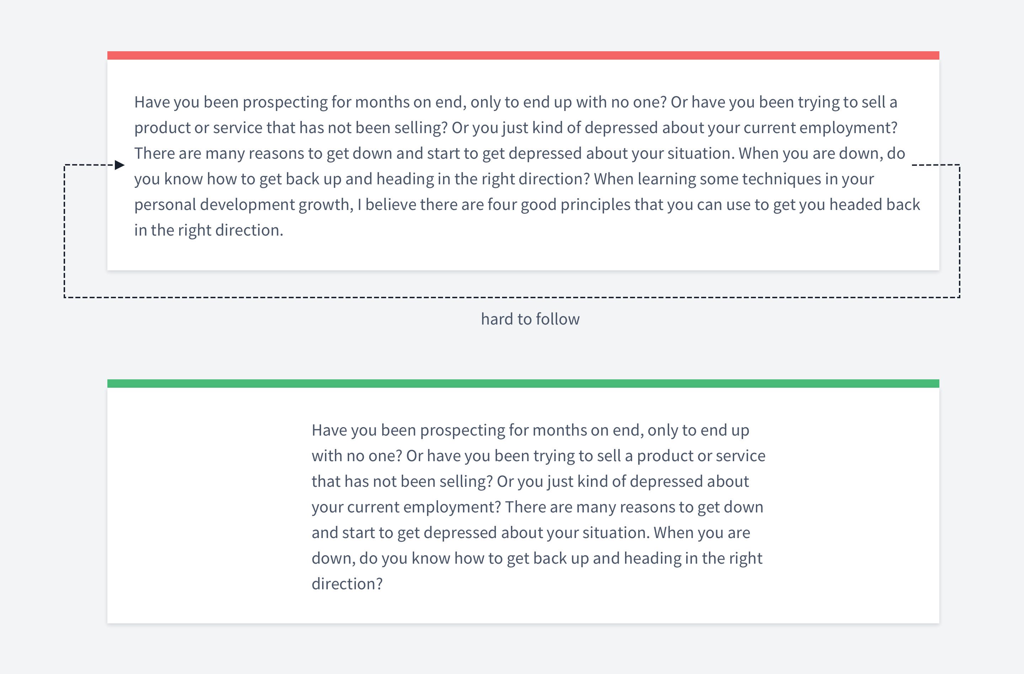Click "that has not been selling?" in the green card
The width and height of the screenshot is (1024, 674).
pos(402,481)
